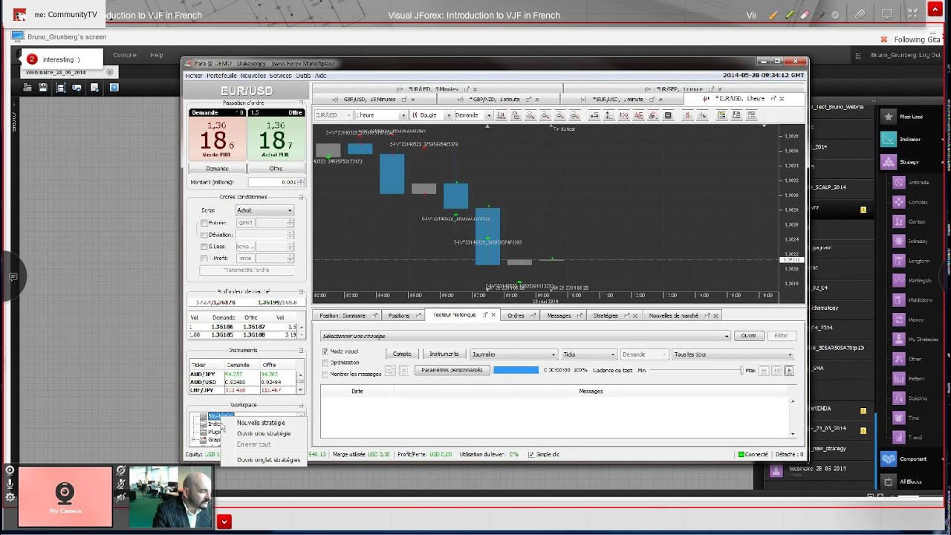Open the Trend strategy block icon
This screenshot has height=535, width=951.
coord(899,437)
